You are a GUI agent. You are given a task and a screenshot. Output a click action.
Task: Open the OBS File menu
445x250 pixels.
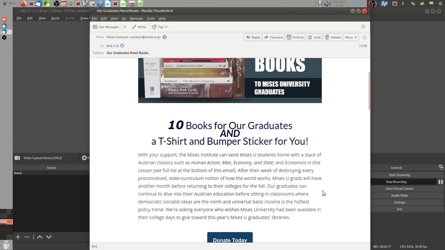pos(19,18)
